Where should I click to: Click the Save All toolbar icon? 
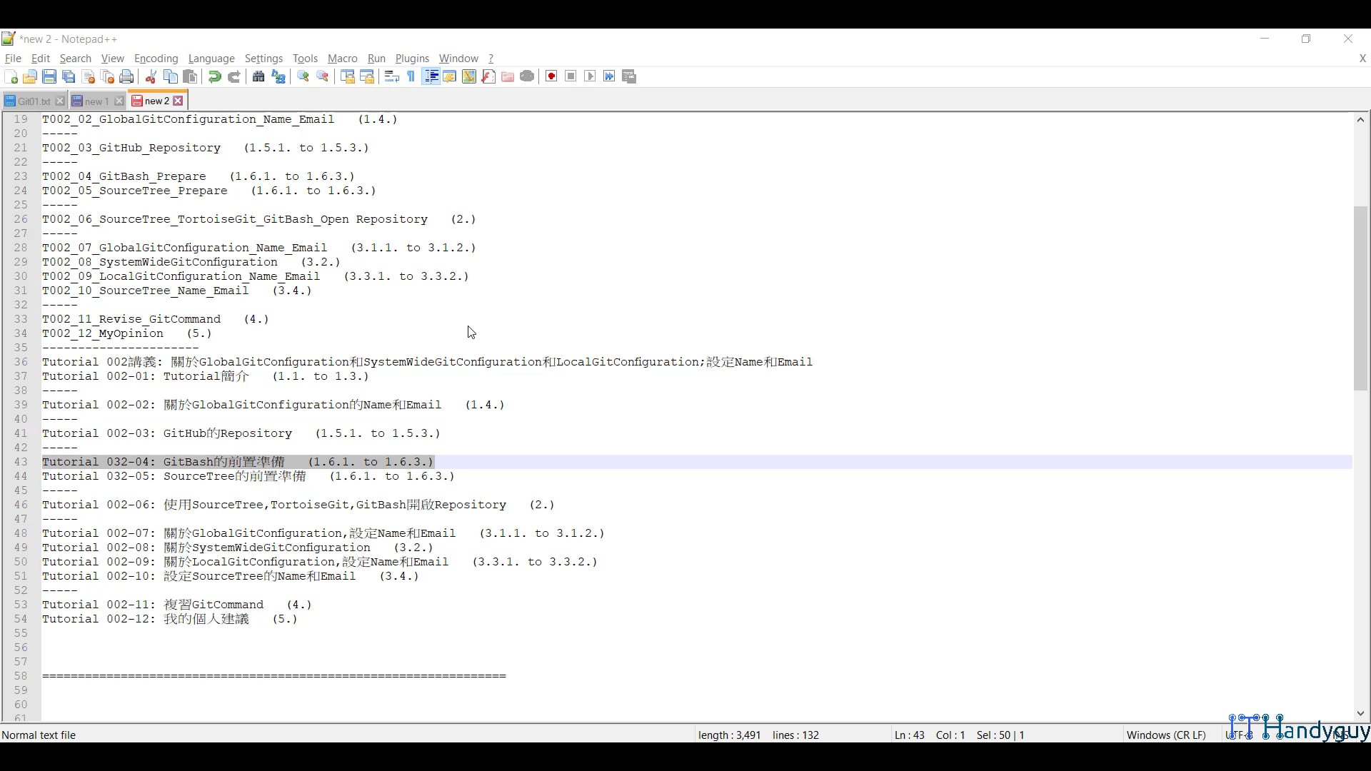[69, 76]
